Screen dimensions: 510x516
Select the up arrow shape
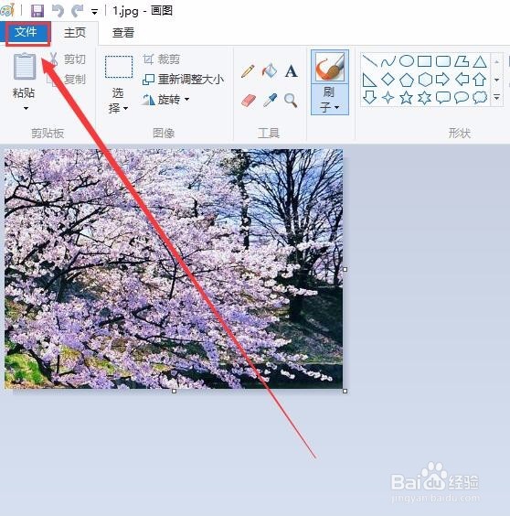click(x=480, y=80)
